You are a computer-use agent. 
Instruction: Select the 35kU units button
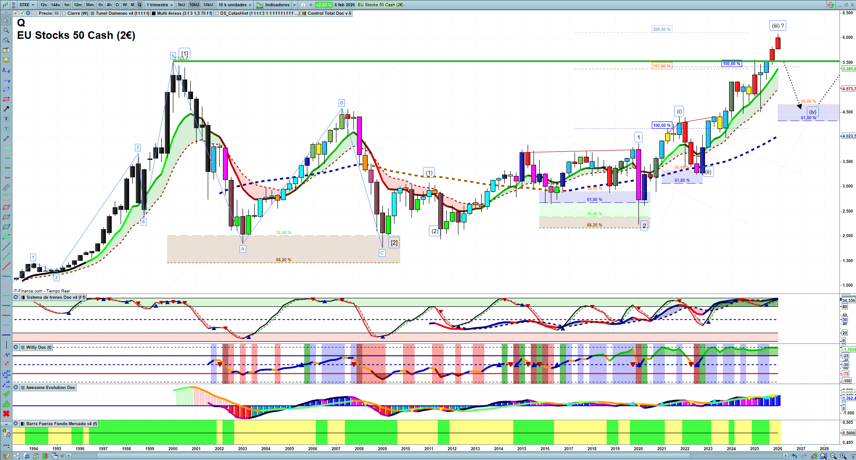click(208, 5)
